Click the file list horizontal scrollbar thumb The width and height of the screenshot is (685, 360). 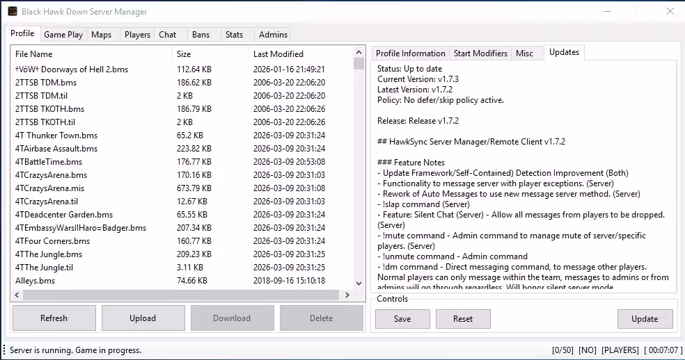[181, 295]
